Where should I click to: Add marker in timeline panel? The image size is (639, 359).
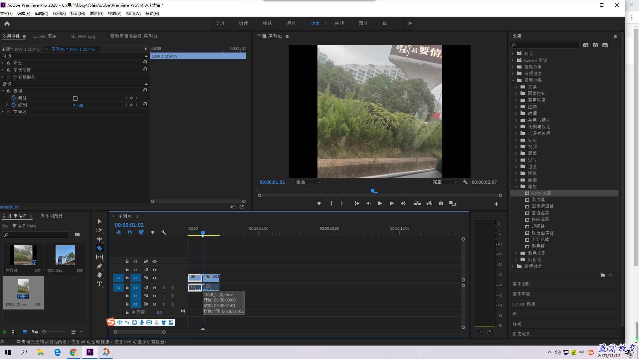pos(152,232)
